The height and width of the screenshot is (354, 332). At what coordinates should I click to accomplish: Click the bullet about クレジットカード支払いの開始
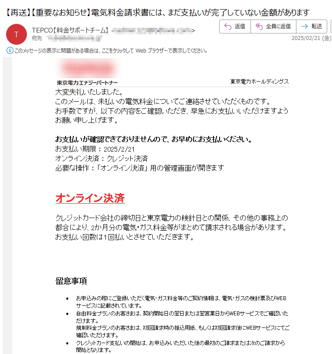coord(181,346)
